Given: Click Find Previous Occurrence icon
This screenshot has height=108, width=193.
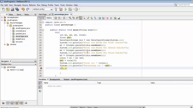Looking at the screenshot, I should pos(74,18).
